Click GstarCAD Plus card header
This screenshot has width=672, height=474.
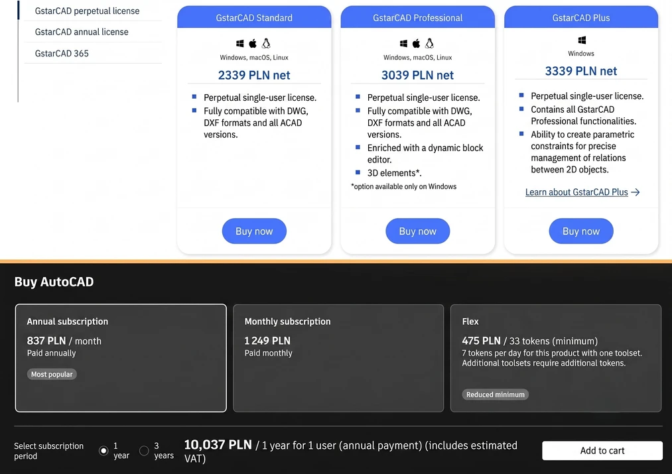coord(581,17)
